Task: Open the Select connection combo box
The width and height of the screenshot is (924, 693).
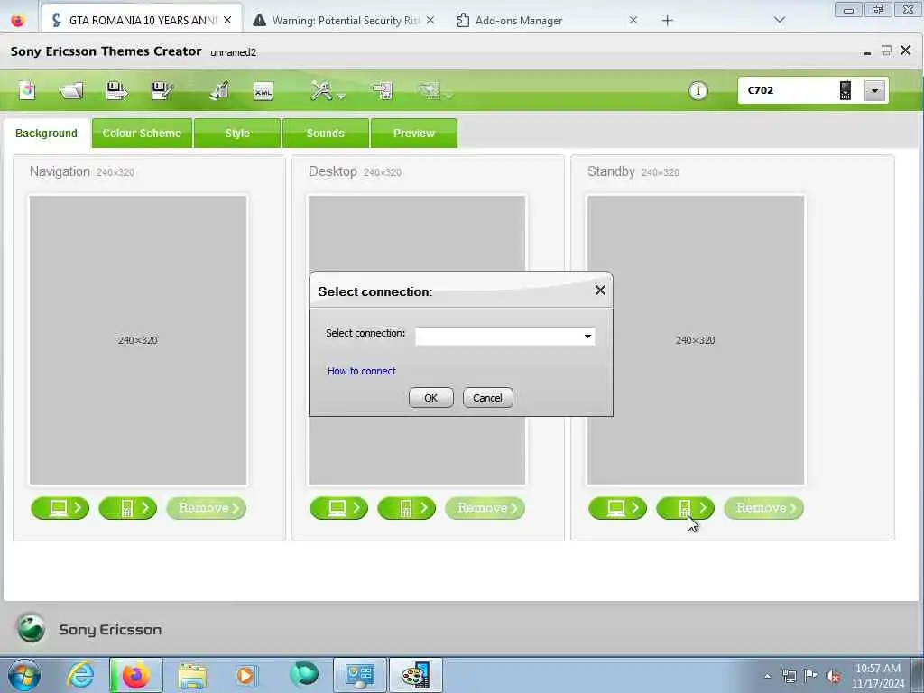Action: coord(505,337)
